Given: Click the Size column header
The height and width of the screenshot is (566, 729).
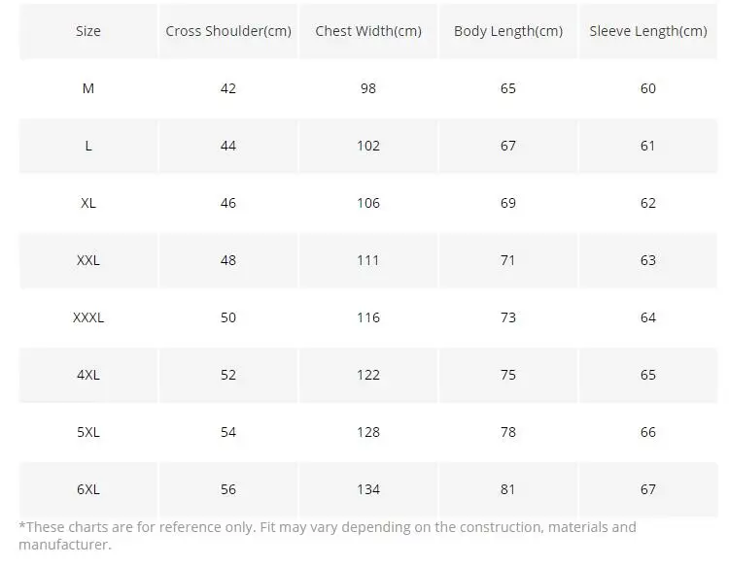Looking at the screenshot, I should 88,31.
